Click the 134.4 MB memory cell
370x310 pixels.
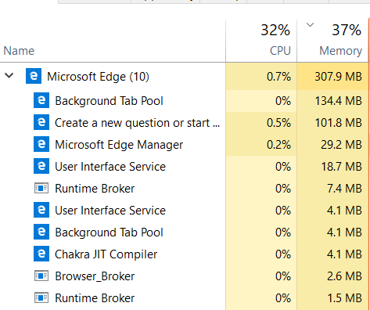click(x=332, y=101)
